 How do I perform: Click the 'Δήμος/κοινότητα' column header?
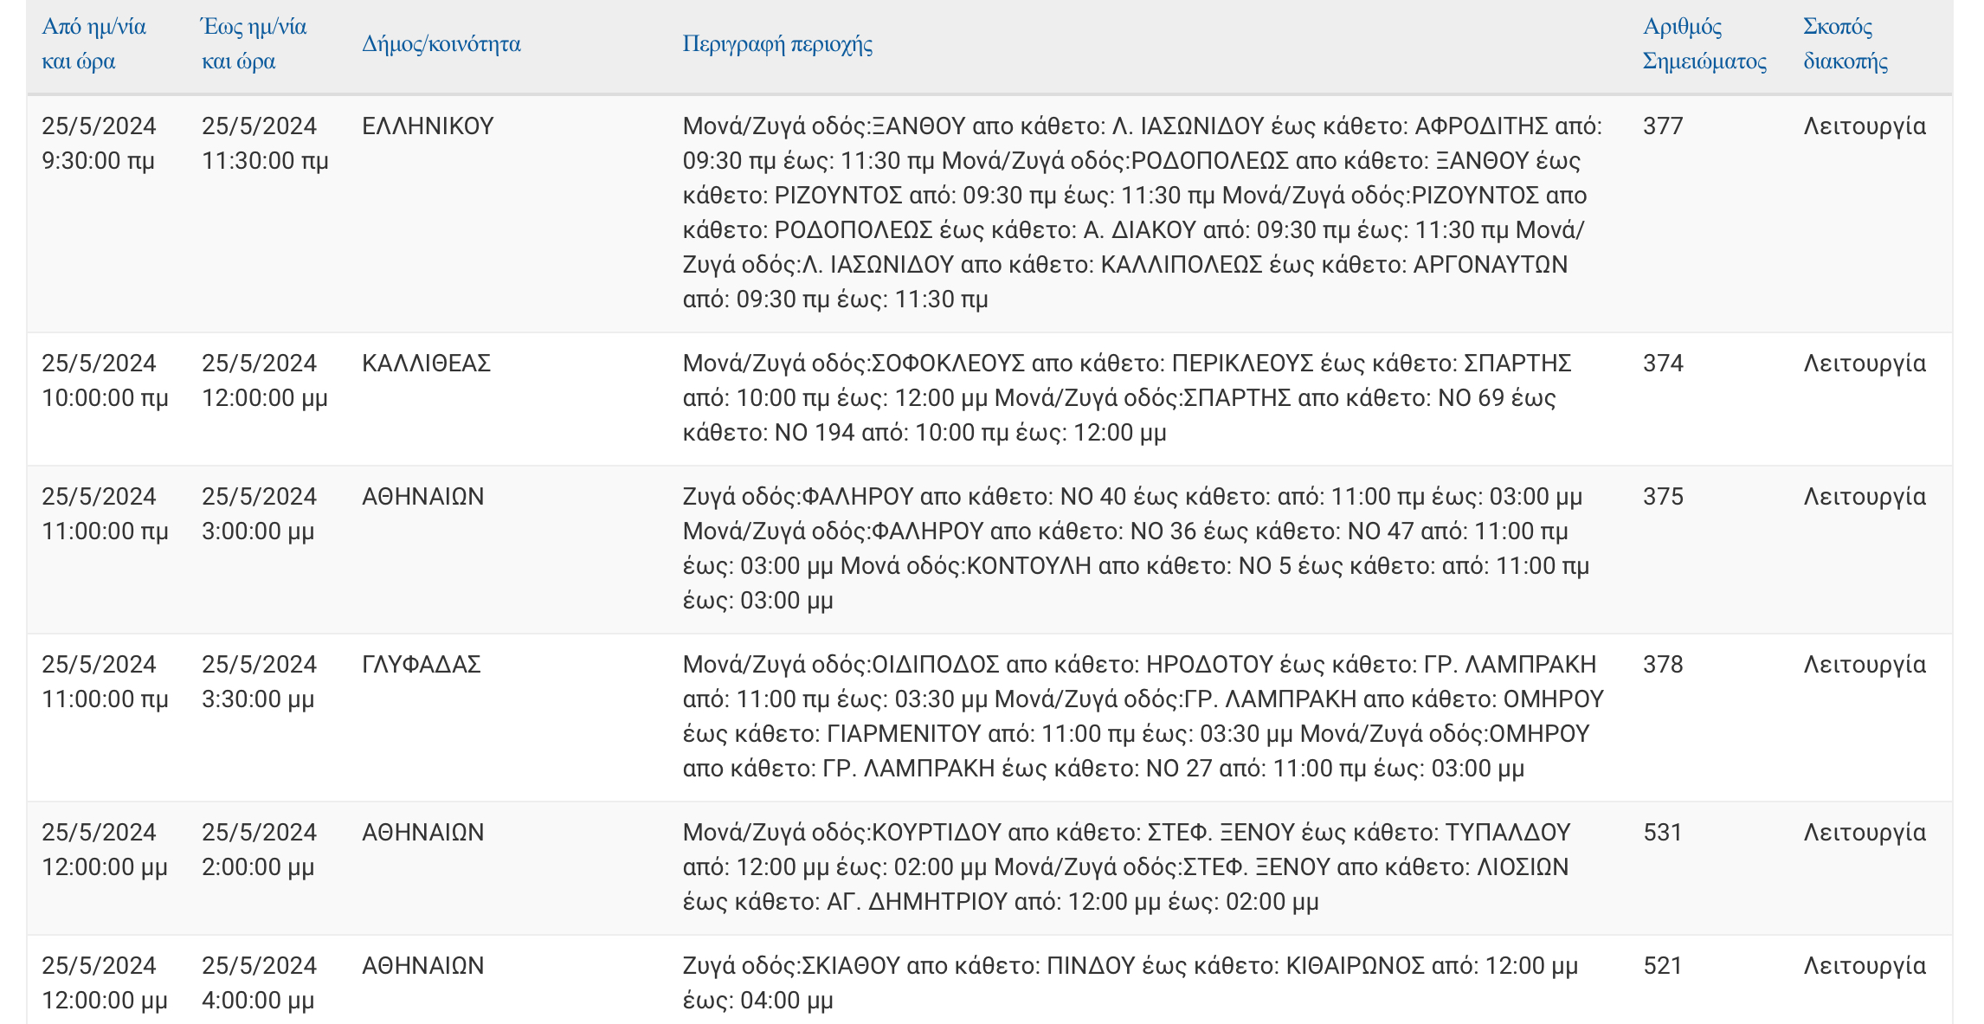tap(441, 43)
